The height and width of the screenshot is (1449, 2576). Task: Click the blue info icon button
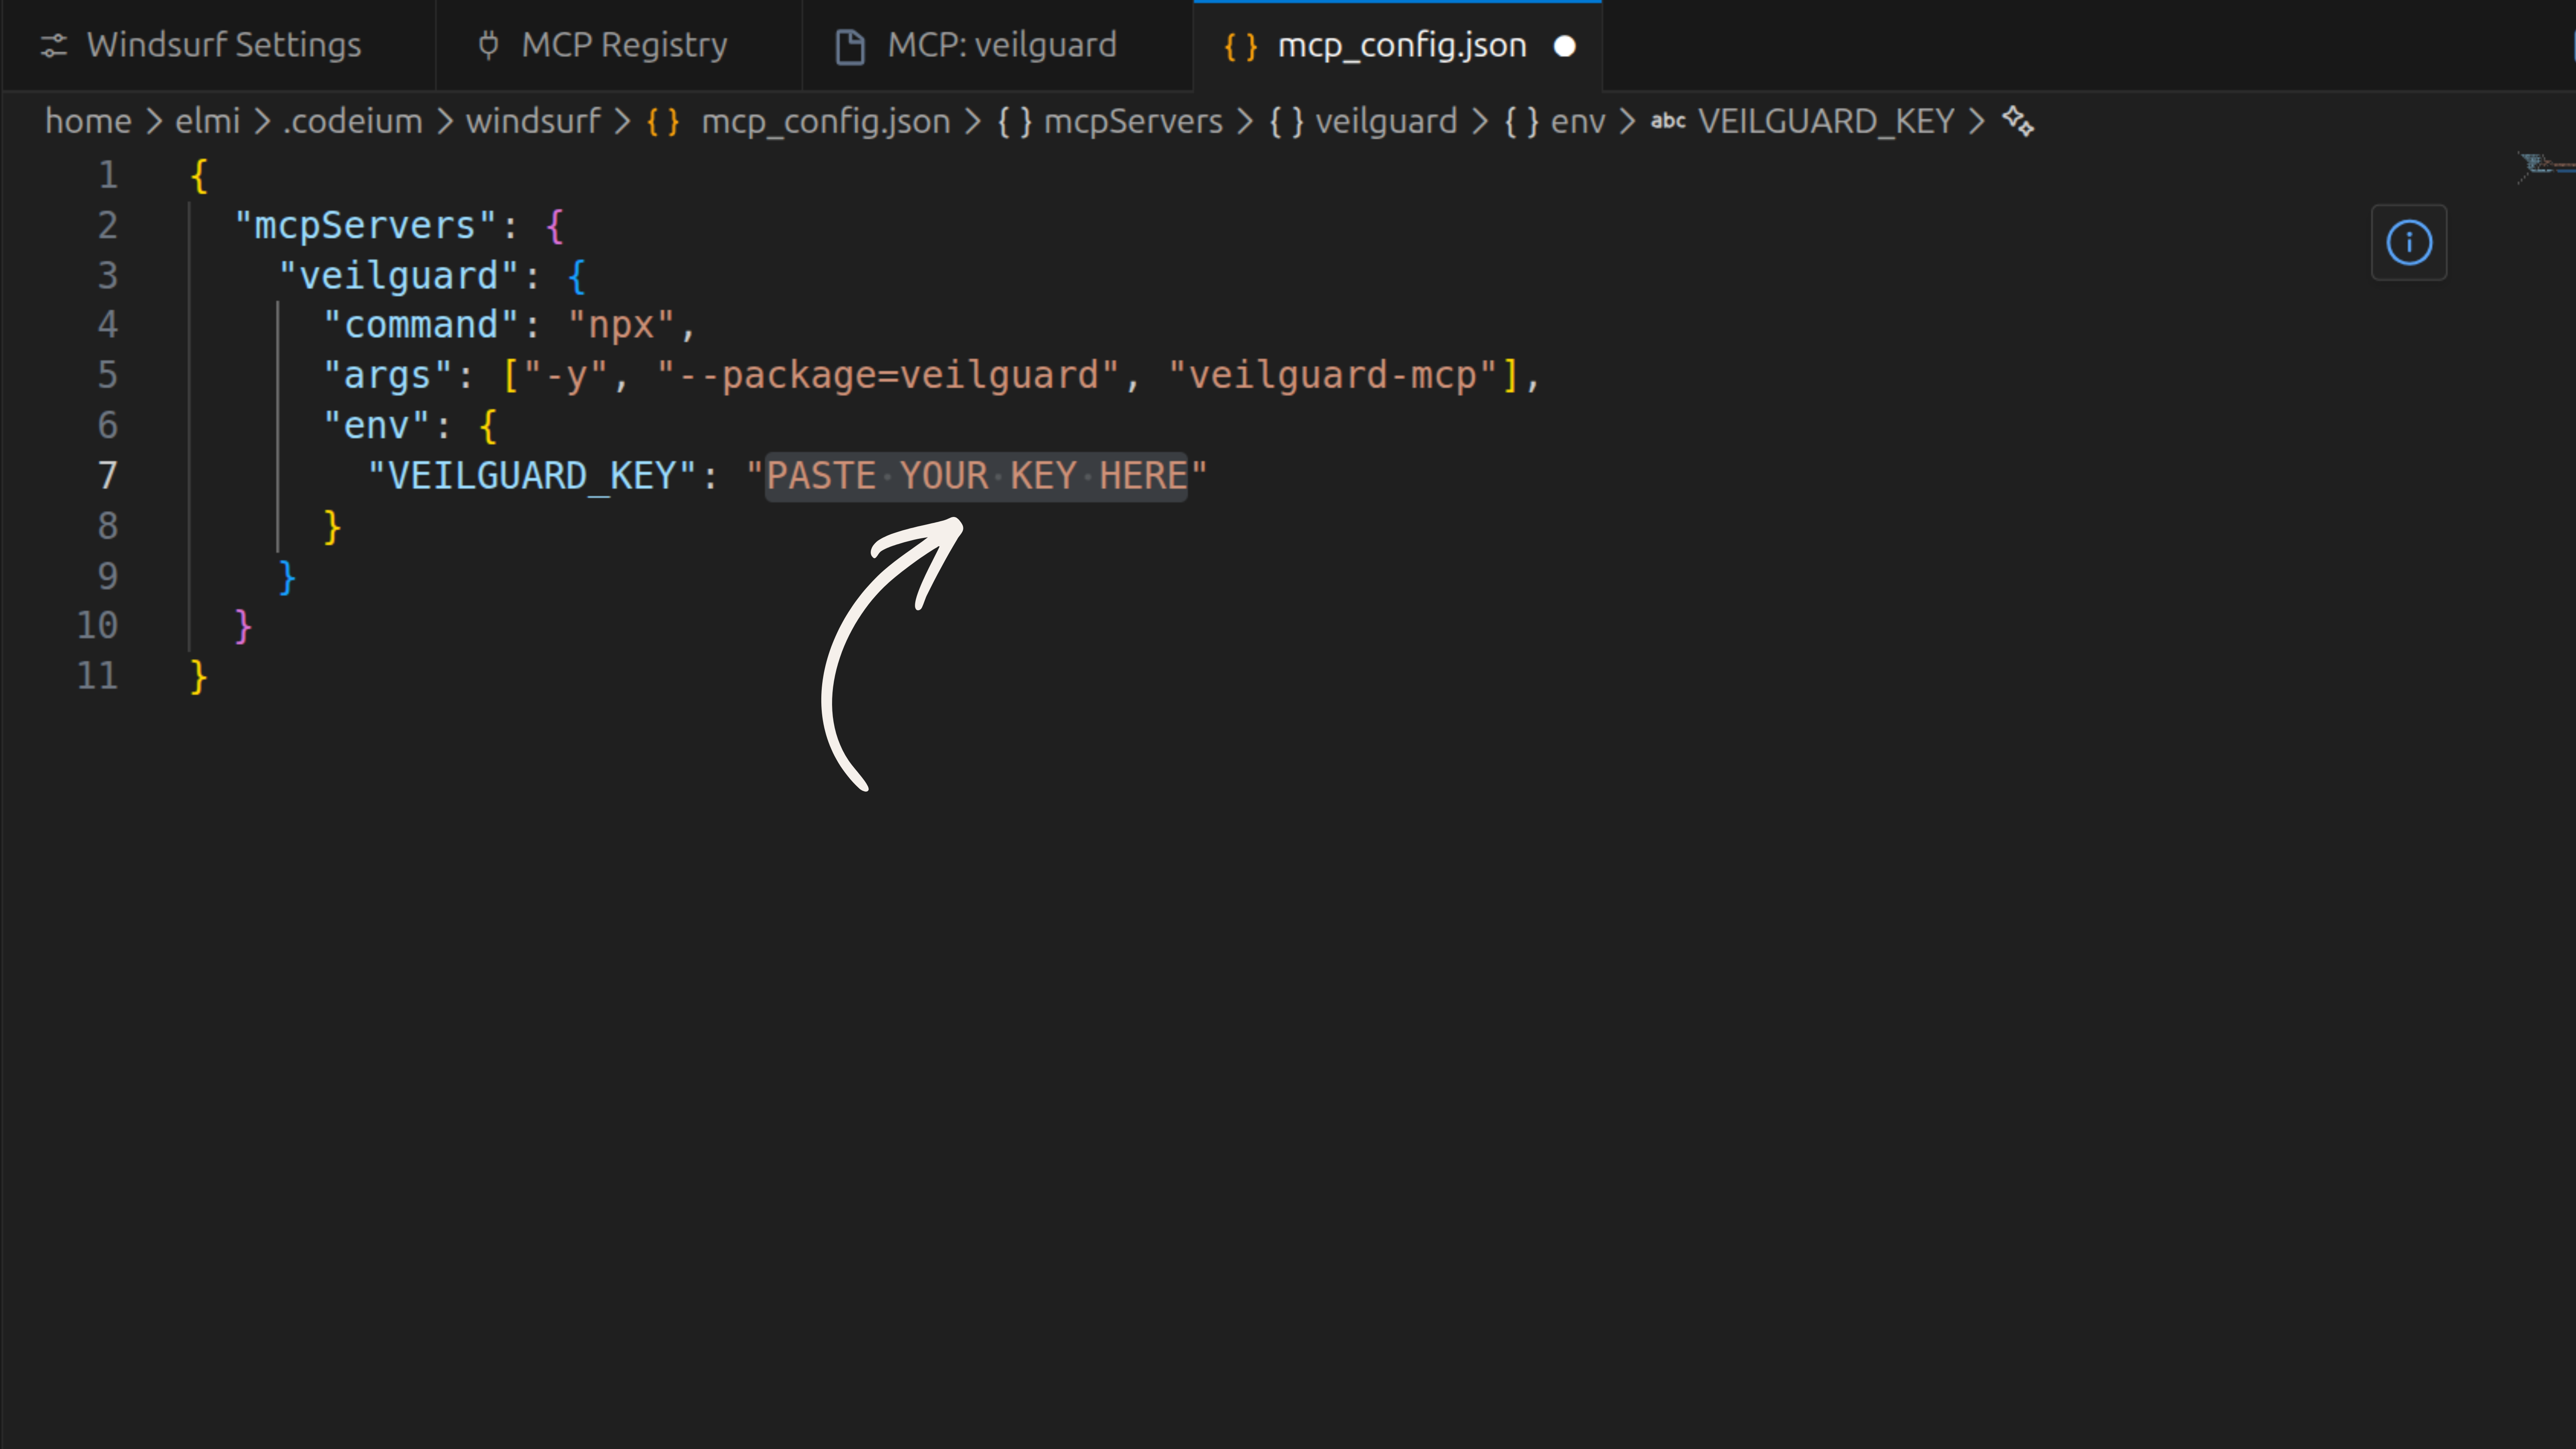pyautogui.click(x=2409, y=243)
